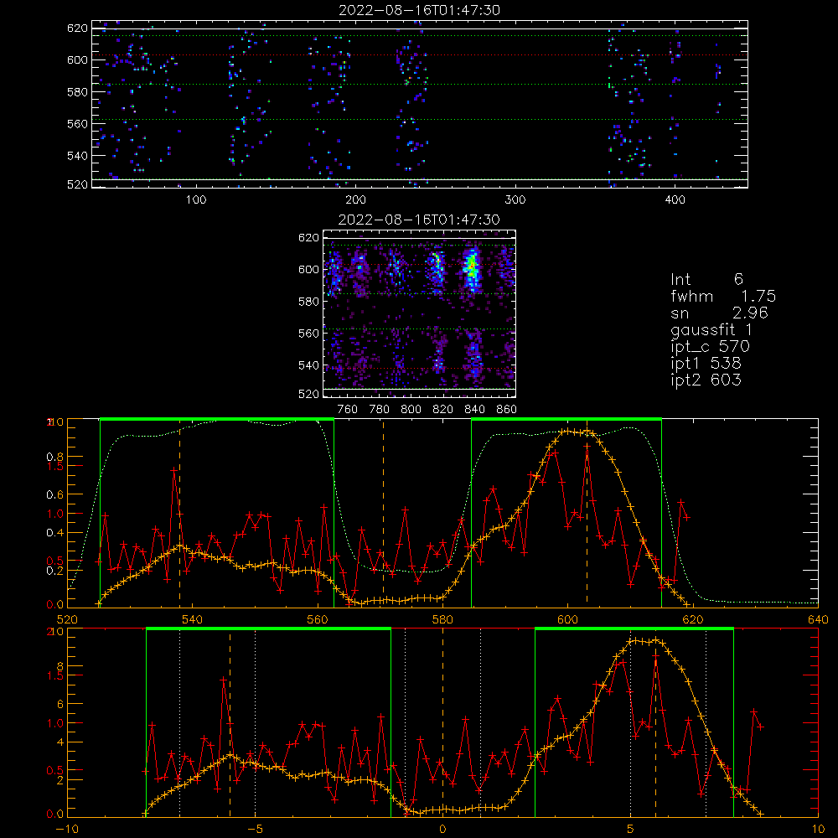Click y-axis label 560 on middle plot

coord(309,334)
